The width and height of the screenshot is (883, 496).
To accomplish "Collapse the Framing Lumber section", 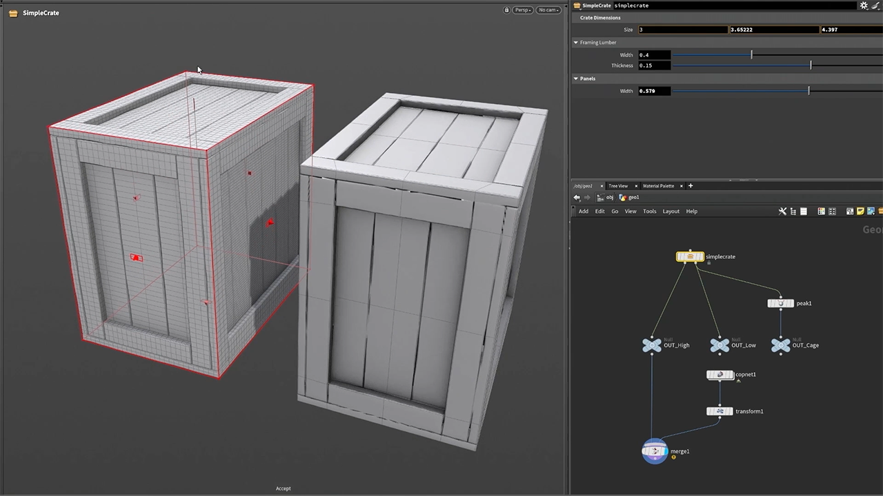I will pyautogui.click(x=576, y=43).
